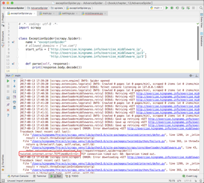Collapse the parse method at line 12
Image resolution: width=204 pixels, height=183 pixels.
pyautogui.click(x=18, y=64)
